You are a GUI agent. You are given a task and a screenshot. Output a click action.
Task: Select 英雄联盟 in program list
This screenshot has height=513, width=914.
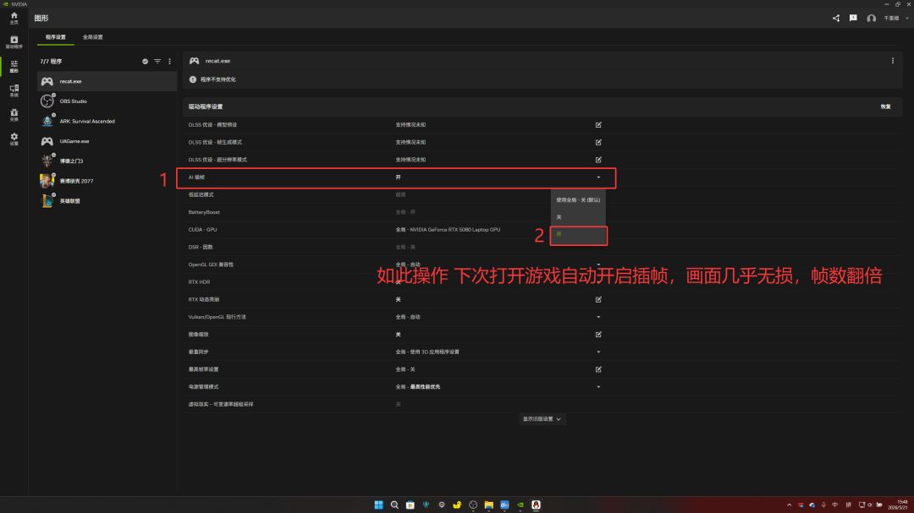tap(107, 201)
